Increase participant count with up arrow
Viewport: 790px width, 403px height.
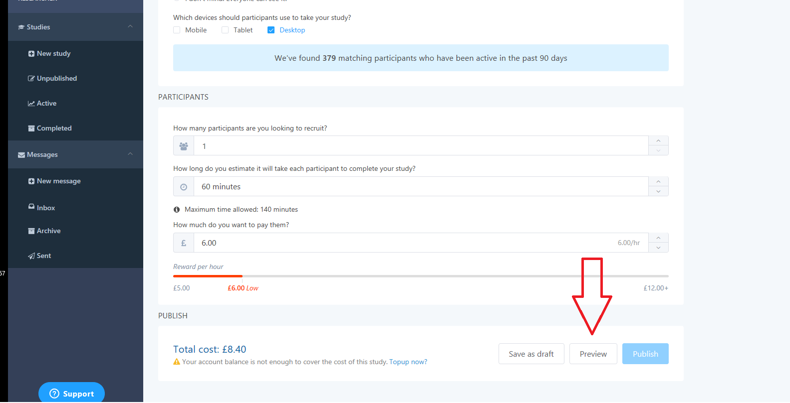[658, 141]
